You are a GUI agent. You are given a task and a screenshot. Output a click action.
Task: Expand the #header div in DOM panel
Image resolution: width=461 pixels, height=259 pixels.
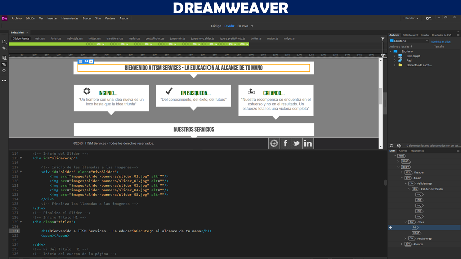pos(402,173)
